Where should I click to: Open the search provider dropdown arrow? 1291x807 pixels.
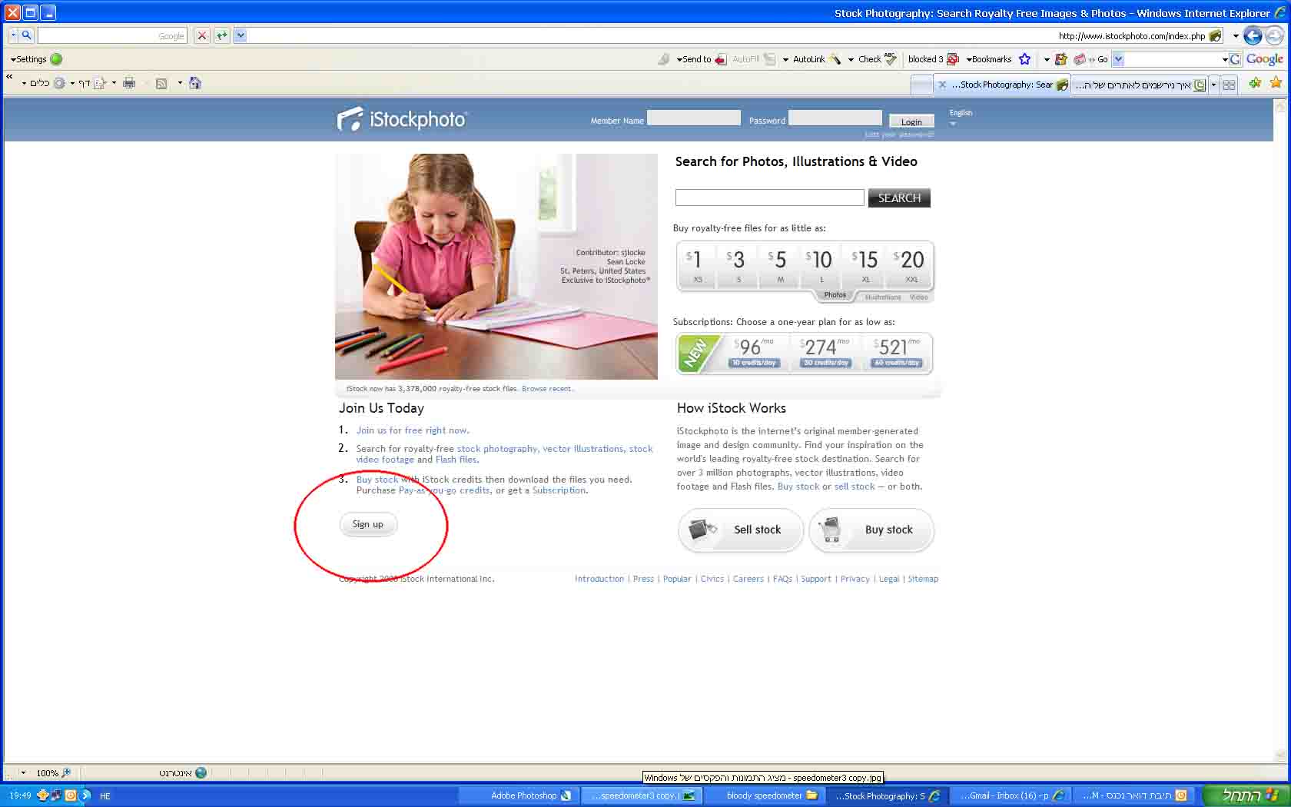tap(13, 35)
